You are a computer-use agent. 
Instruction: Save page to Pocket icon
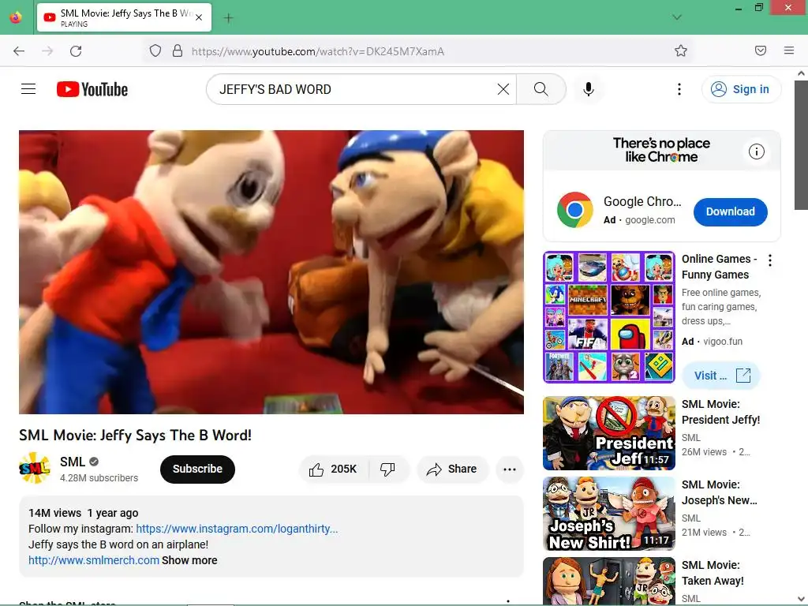tap(761, 50)
